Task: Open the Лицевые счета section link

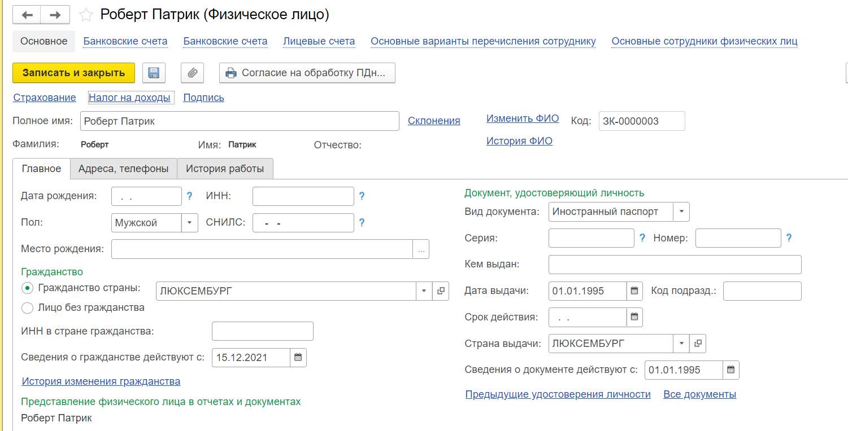Action: pos(319,41)
